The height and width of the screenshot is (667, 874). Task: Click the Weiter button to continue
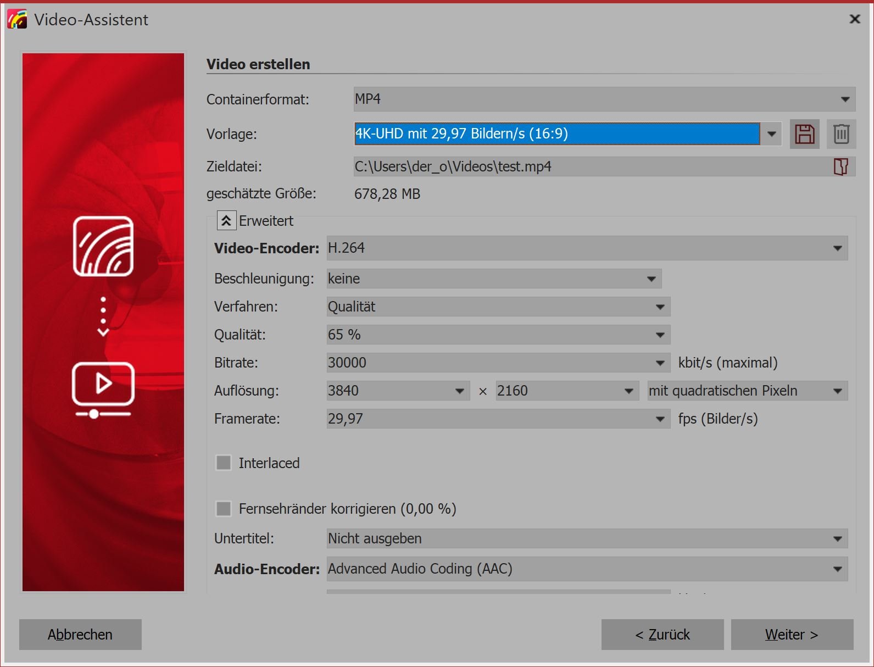[x=792, y=635]
